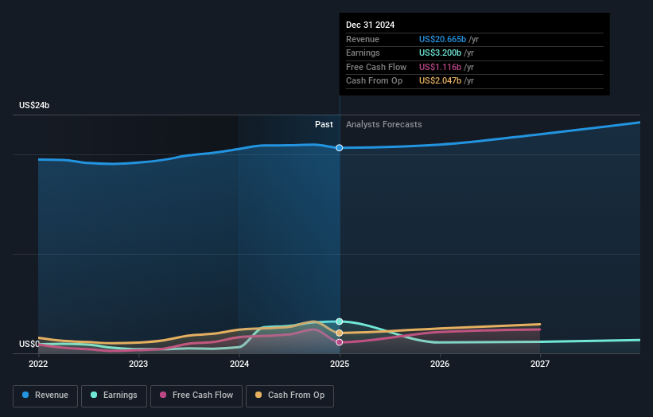Click the 2026 x-axis label

[440, 364]
